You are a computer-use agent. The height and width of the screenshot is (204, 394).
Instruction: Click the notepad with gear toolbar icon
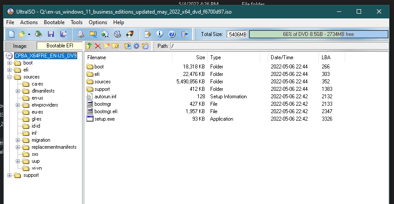pos(147,34)
